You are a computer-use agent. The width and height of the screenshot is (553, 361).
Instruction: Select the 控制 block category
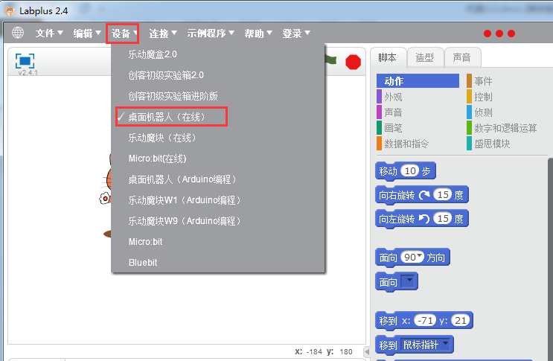(479, 97)
